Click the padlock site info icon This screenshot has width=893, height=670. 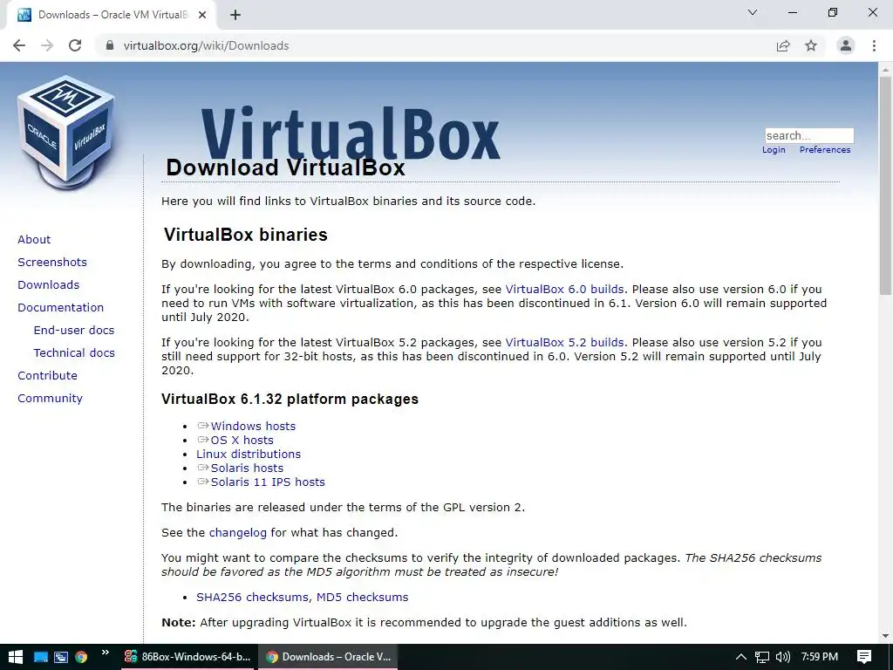[x=110, y=45]
